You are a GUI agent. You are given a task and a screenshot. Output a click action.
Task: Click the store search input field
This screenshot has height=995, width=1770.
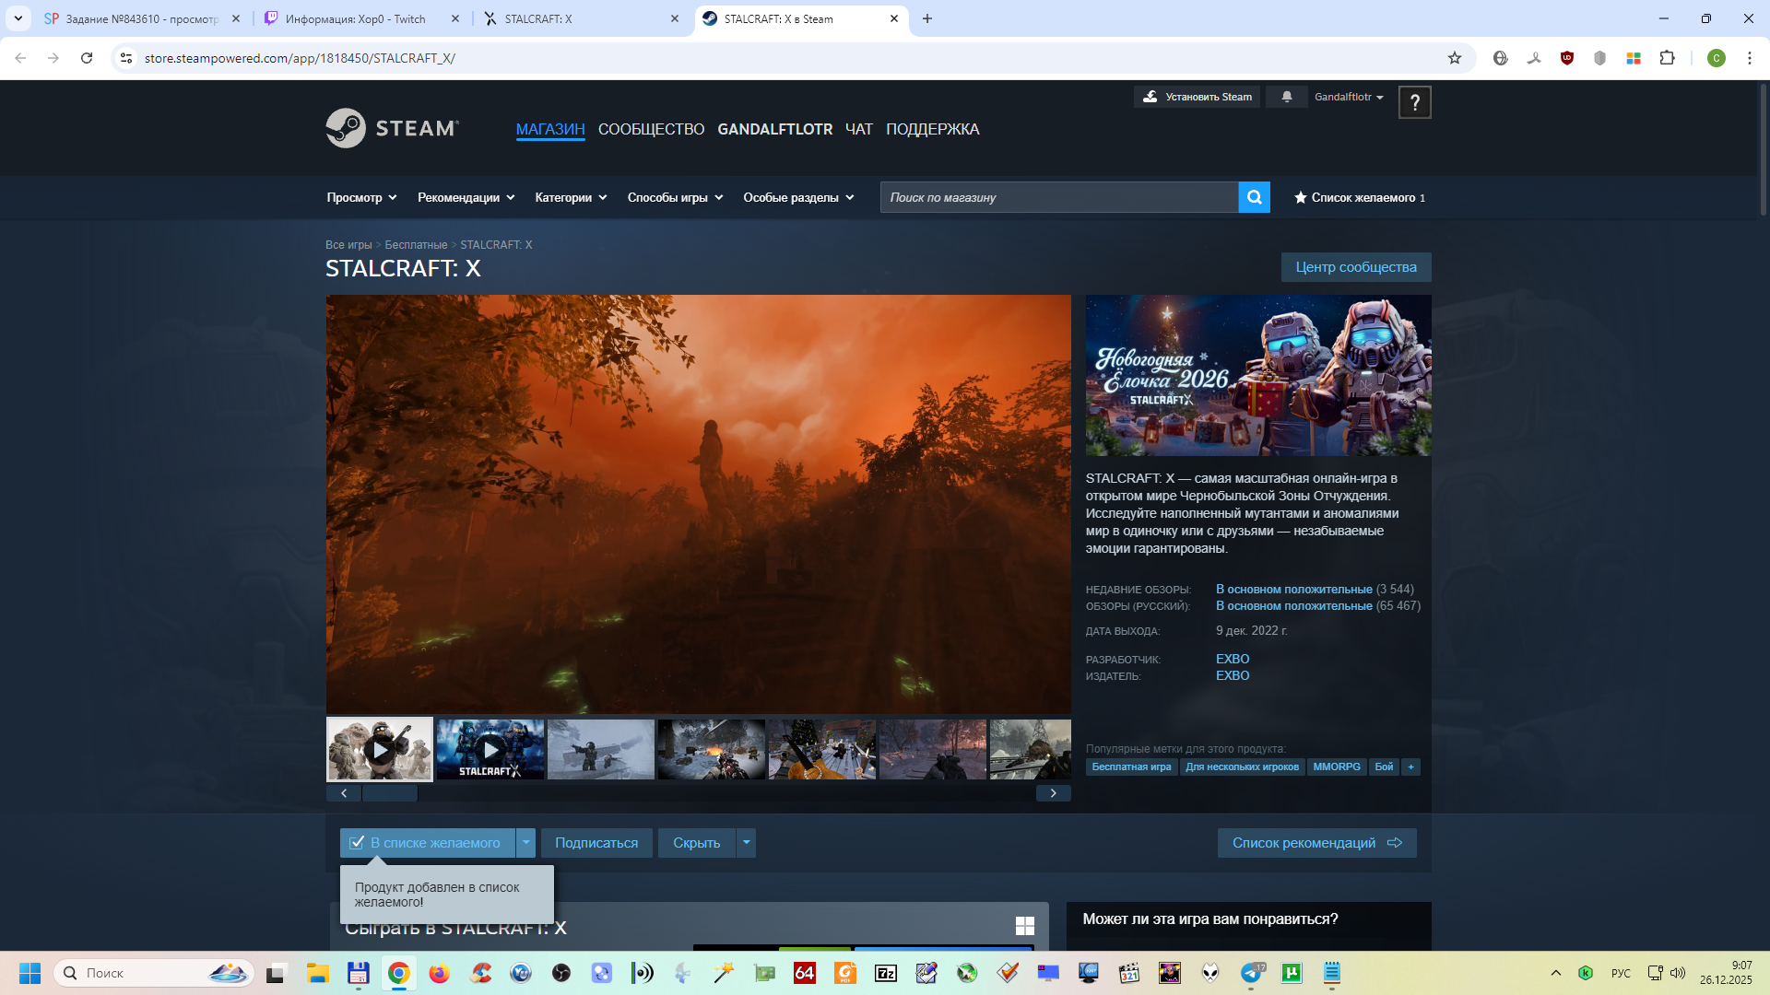1058,197
